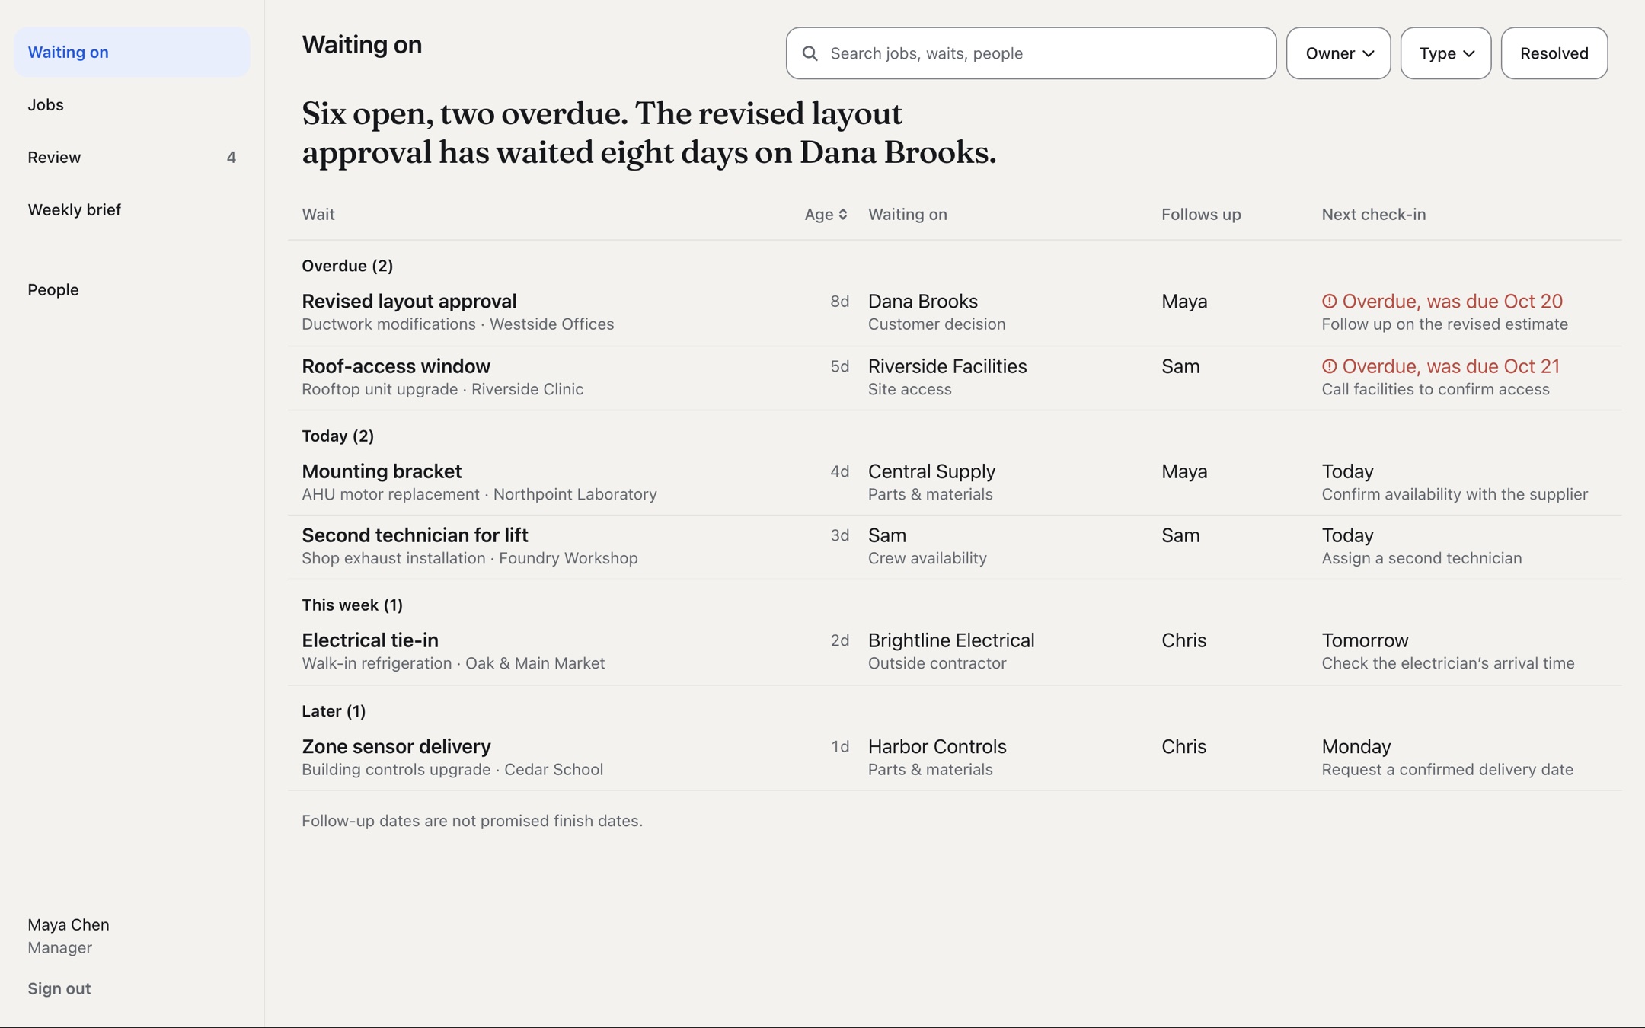This screenshot has height=1028, width=1645.
Task: Open the Electrical tie-in wait
Action: (x=370, y=640)
